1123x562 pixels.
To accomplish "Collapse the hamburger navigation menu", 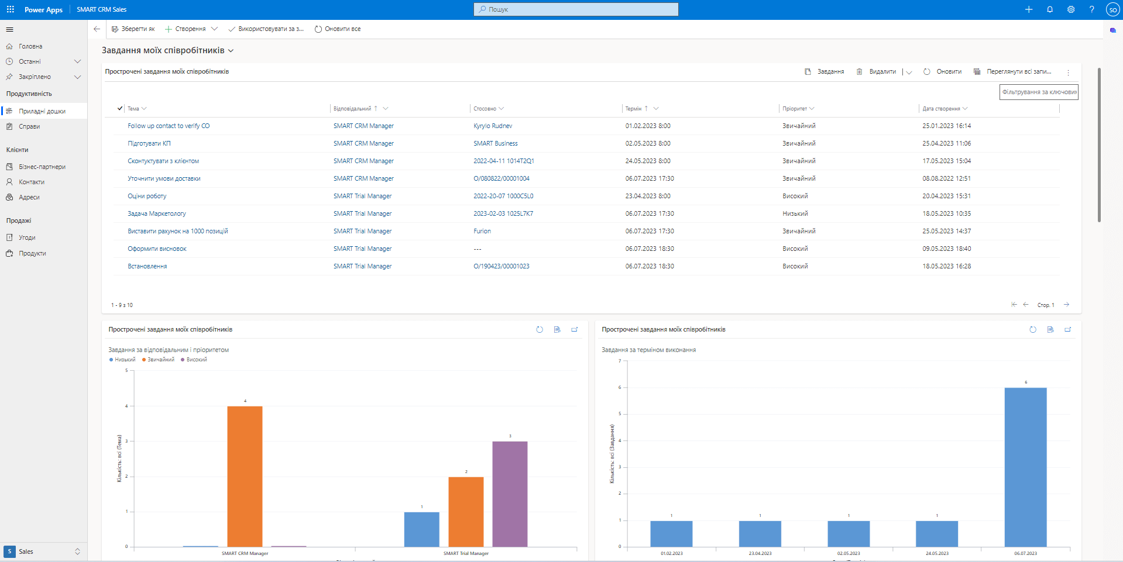I will (10, 29).
